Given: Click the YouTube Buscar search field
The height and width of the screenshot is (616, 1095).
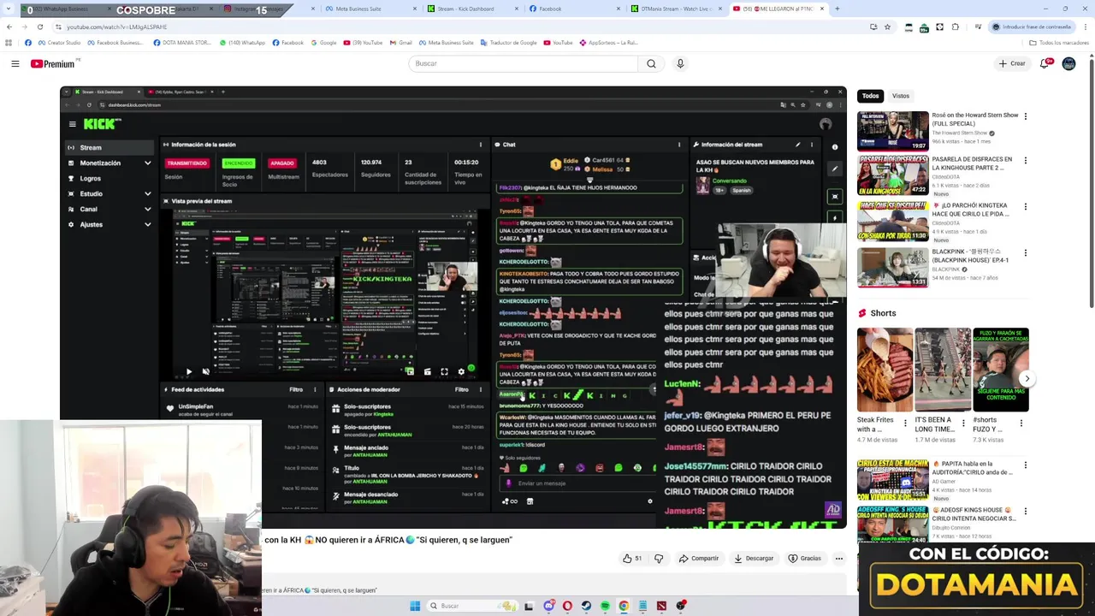Looking at the screenshot, I should 524,63.
